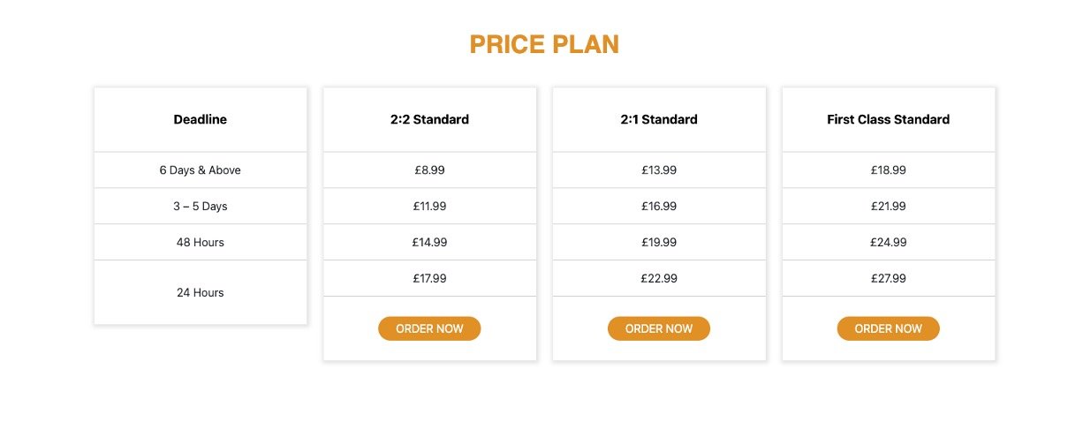
Task: Click the £27.99 price cell
Action: pyautogui.click(x=888, y=278)
